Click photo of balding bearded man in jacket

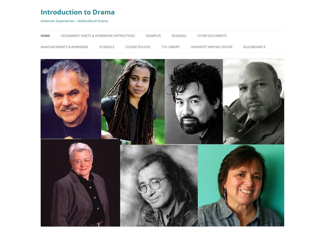point(254,102)
